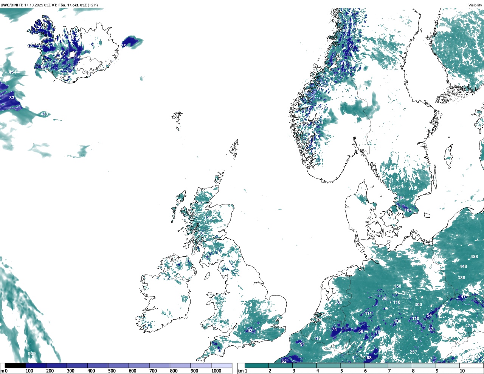The height and width of the screenshot is (374, 484).
Task: Click the '164' value in southern Sweden
Action: click(x=401, y=198)
